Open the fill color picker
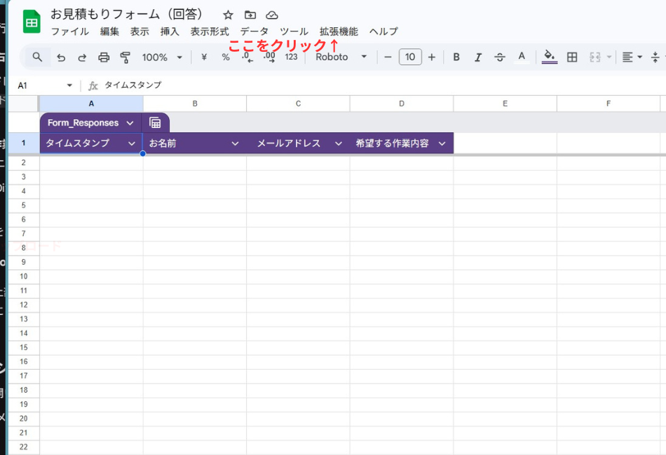The width and height of the screenshot is (666, 455). click(x=549, y=57)
